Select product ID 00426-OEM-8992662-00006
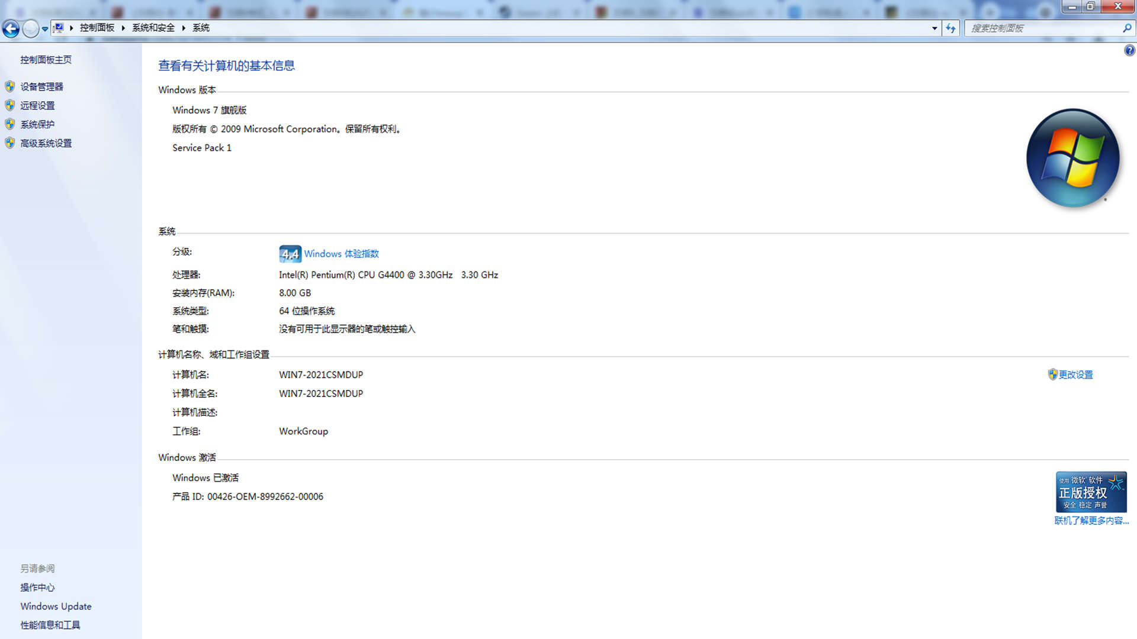Viewport: 1137px width, 639px height. pyautogui.click(x=265, y=496)
